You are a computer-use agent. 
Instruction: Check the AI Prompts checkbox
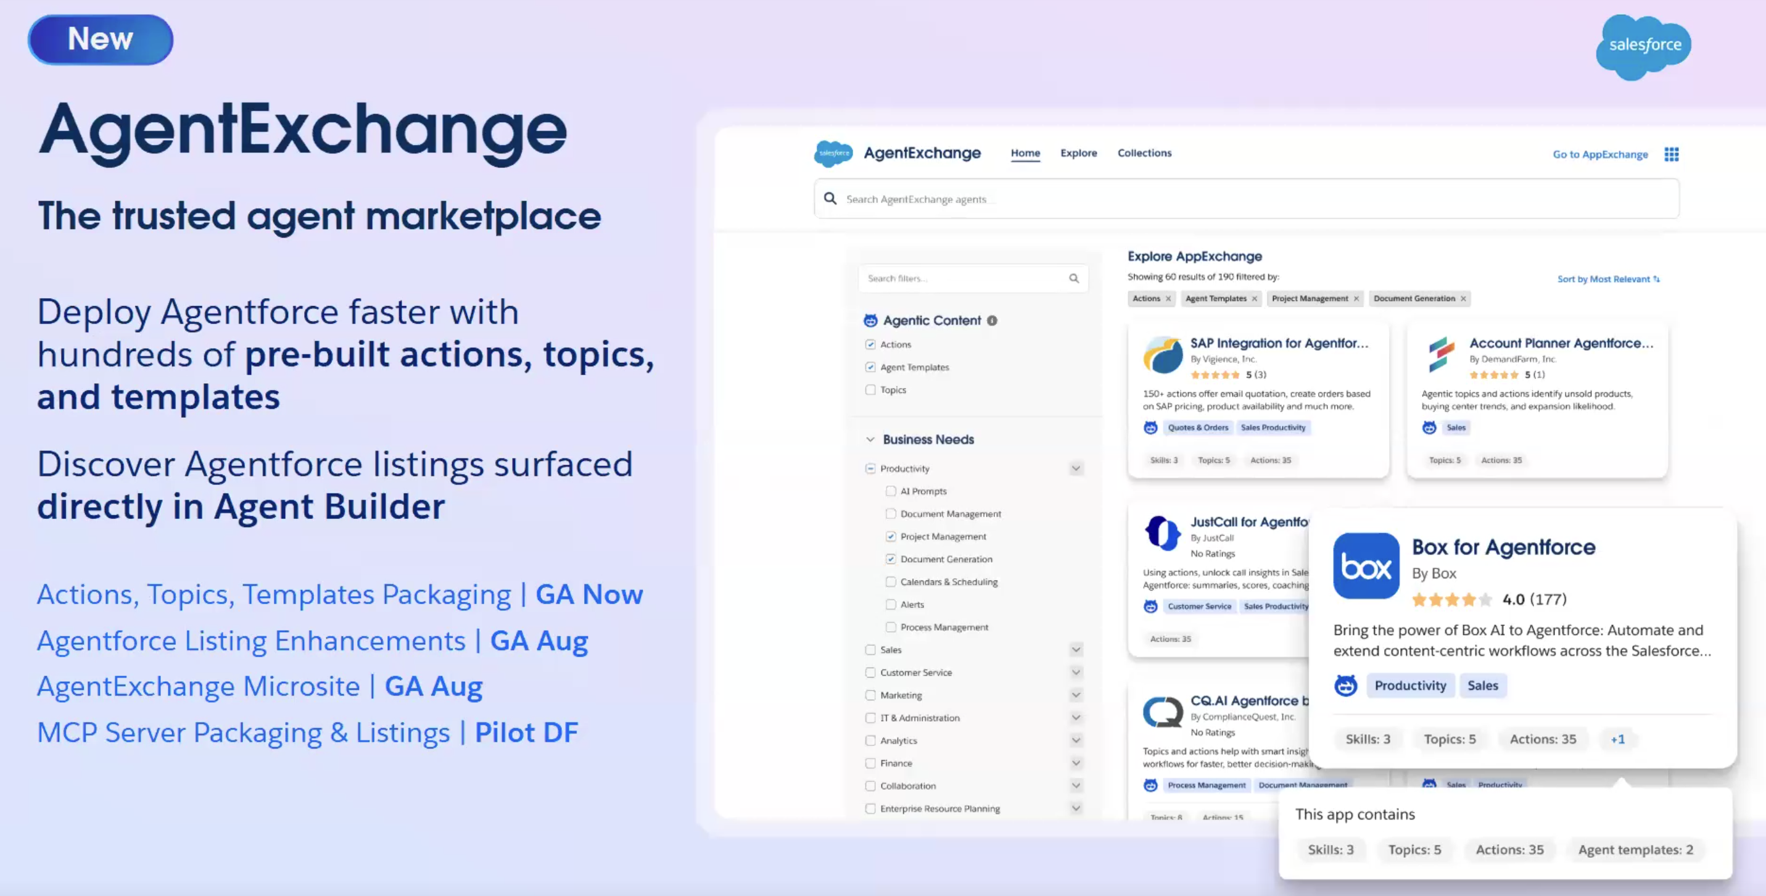pos(891,491)
